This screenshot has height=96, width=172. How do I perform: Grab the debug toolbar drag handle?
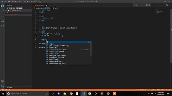point(134,5)
